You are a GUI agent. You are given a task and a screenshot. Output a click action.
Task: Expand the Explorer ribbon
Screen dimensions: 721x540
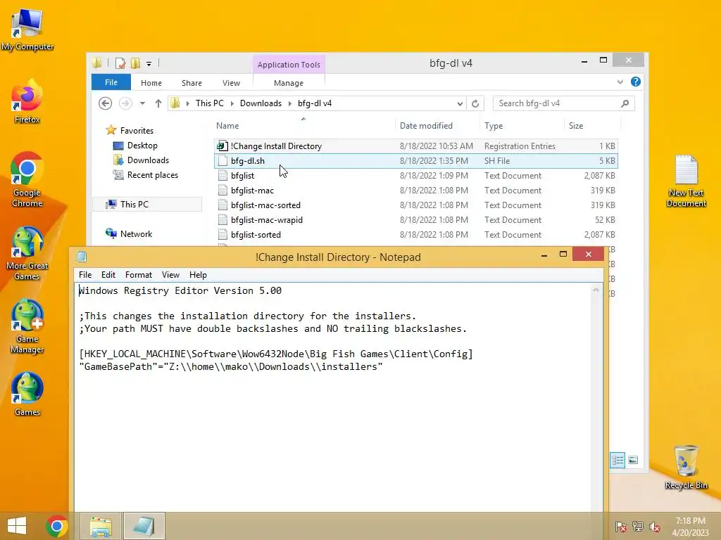tap(620, 82)
